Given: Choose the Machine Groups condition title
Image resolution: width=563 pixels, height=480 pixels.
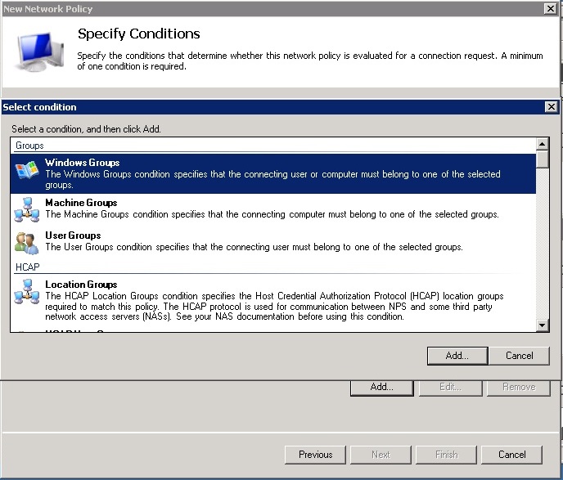Looking at the screenshot, I should 81,203.
